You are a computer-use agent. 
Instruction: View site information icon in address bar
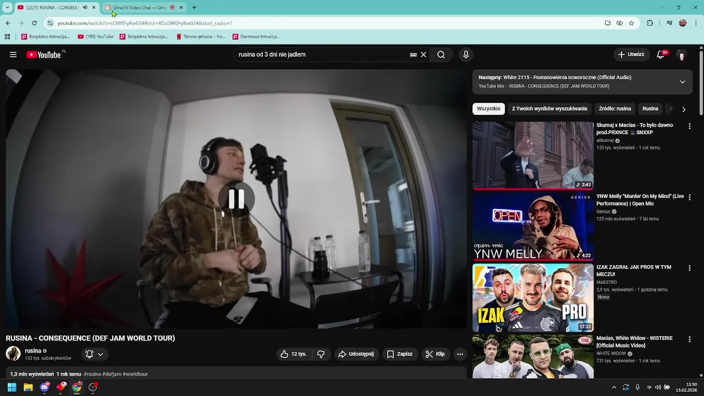tap(50, 23)
